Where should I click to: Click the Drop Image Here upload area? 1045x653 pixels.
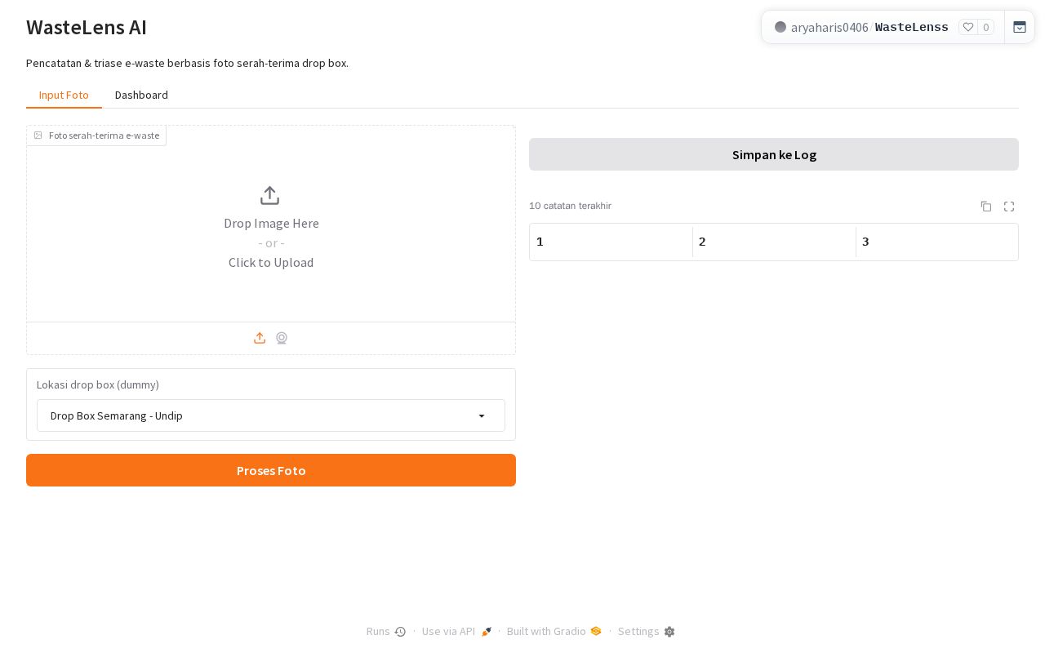coord(271,224)
